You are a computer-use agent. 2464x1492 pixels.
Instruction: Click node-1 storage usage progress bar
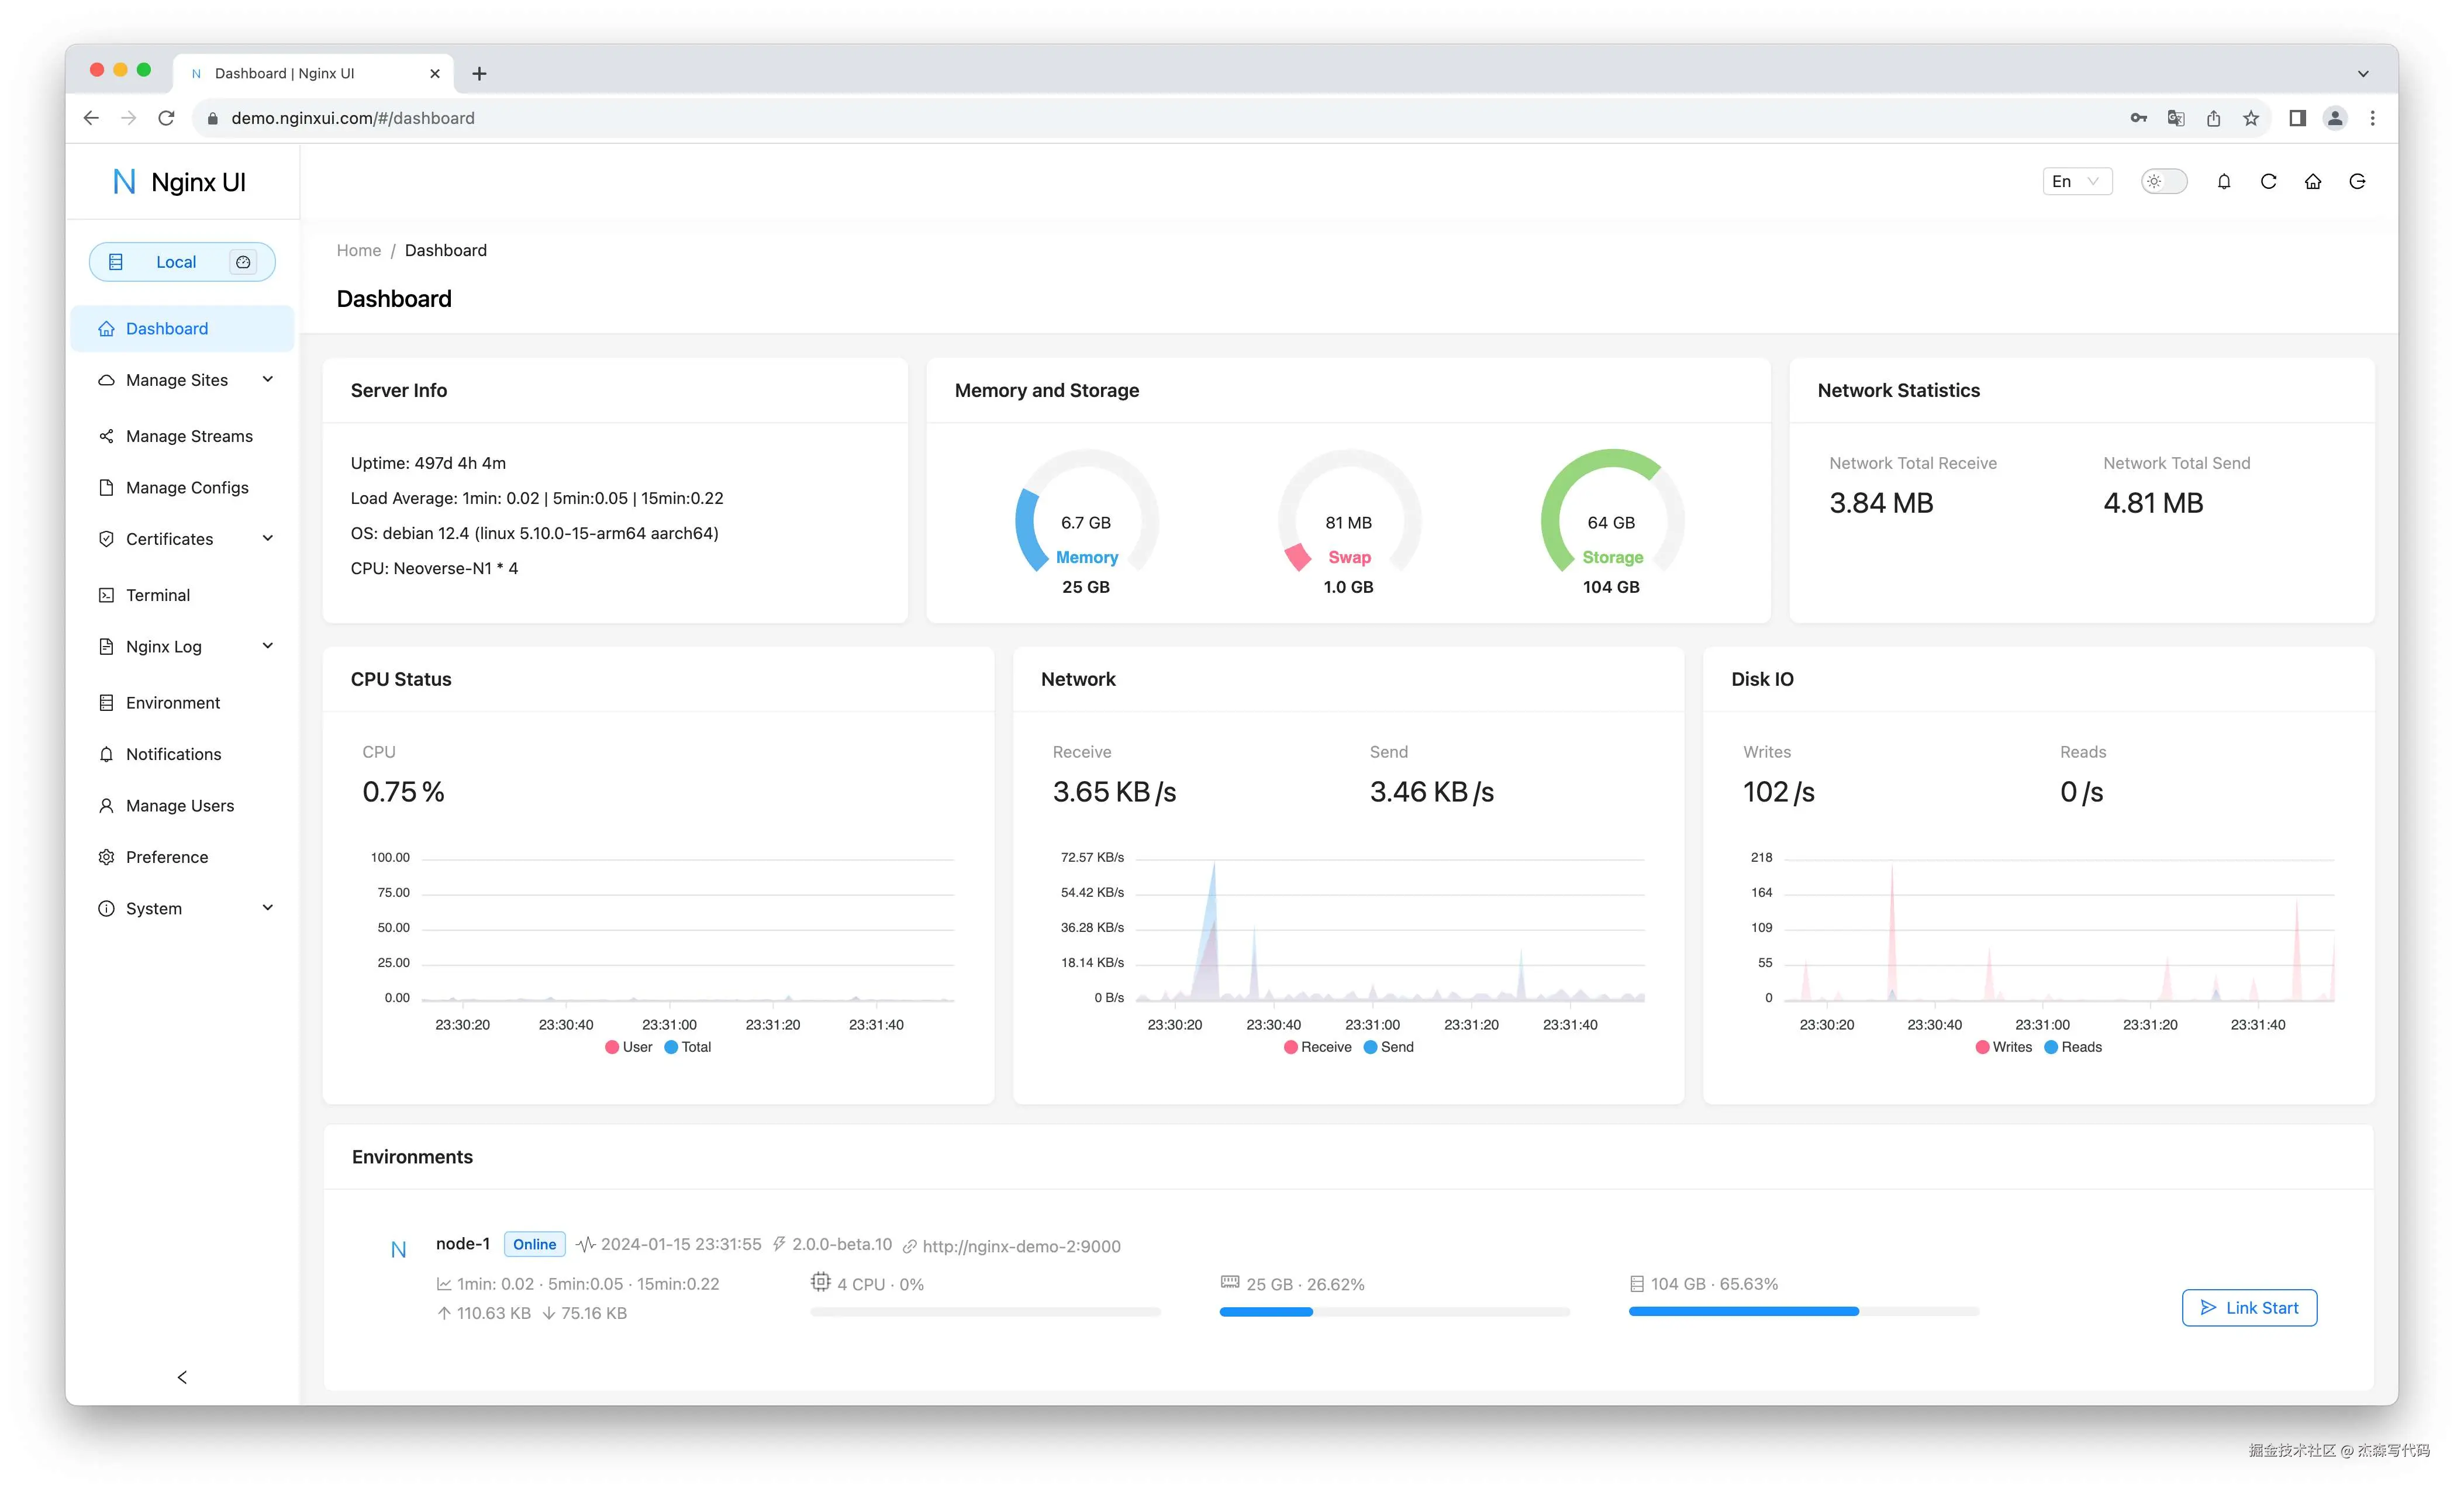tap(1803, 1311)
